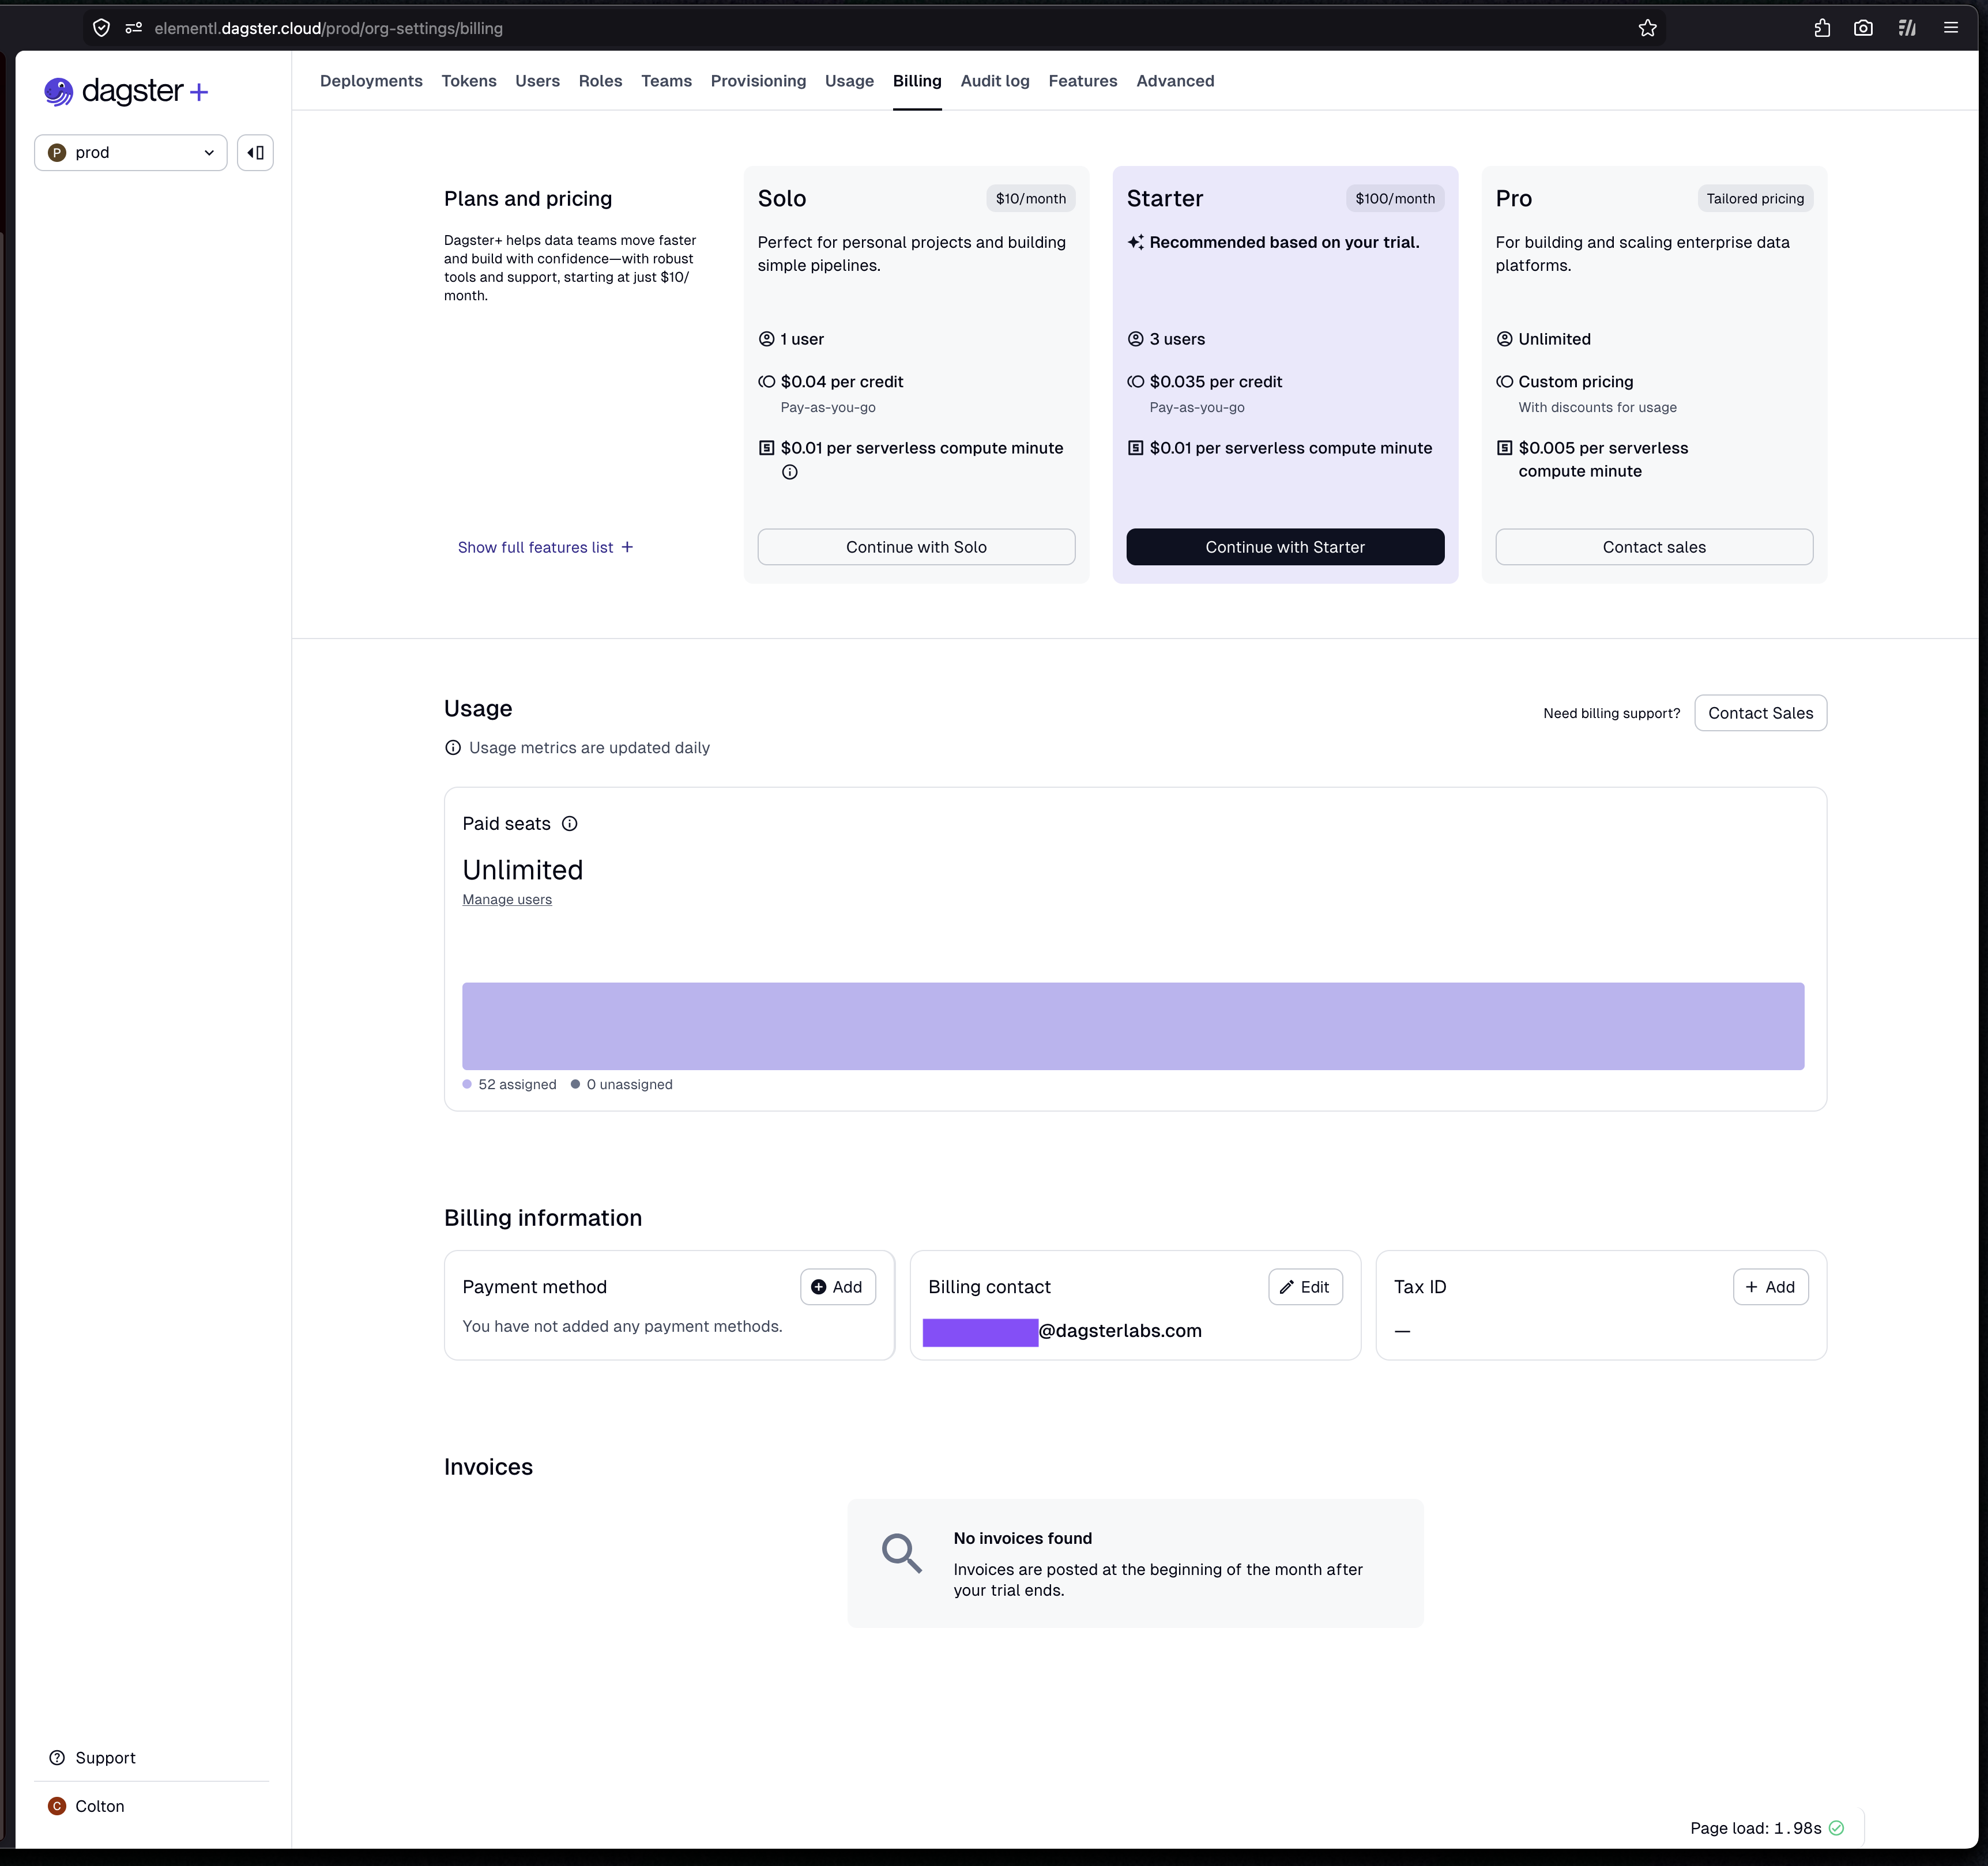The height and width of the screenshot is (1866, 1988).
Task: Click the compute icon beside Pro $0.005 serverless
Action: pyautogui.click(x=1505, y=448)
